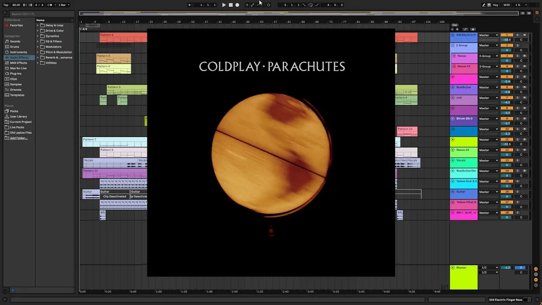Toggle computer MIDI keyboard icon
Image resolution: width=542 pixels, height=305 pixels.
[x=489, y=5]
